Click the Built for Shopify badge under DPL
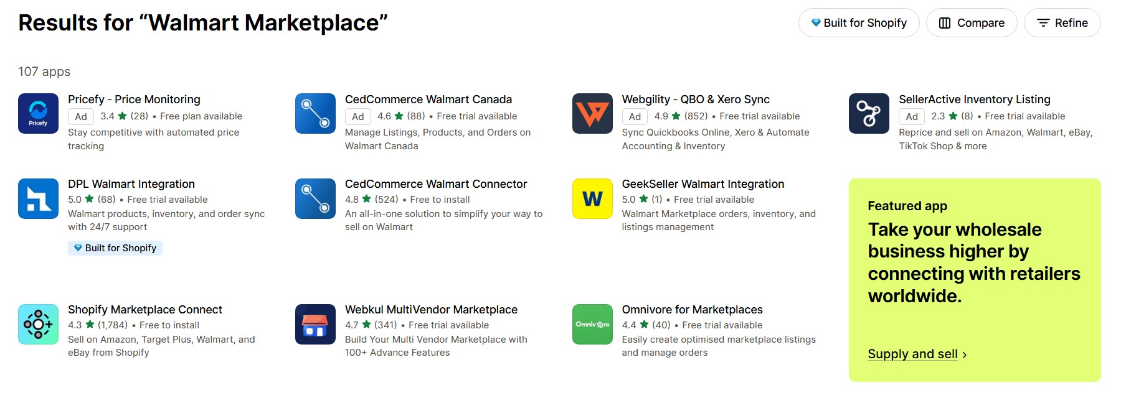 115,248
